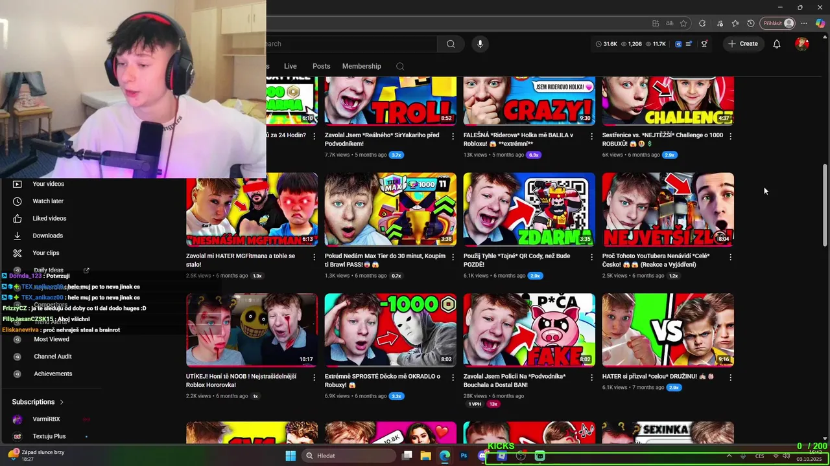
Task: Add this page to favorites star icon
Action: coord(683,23)
